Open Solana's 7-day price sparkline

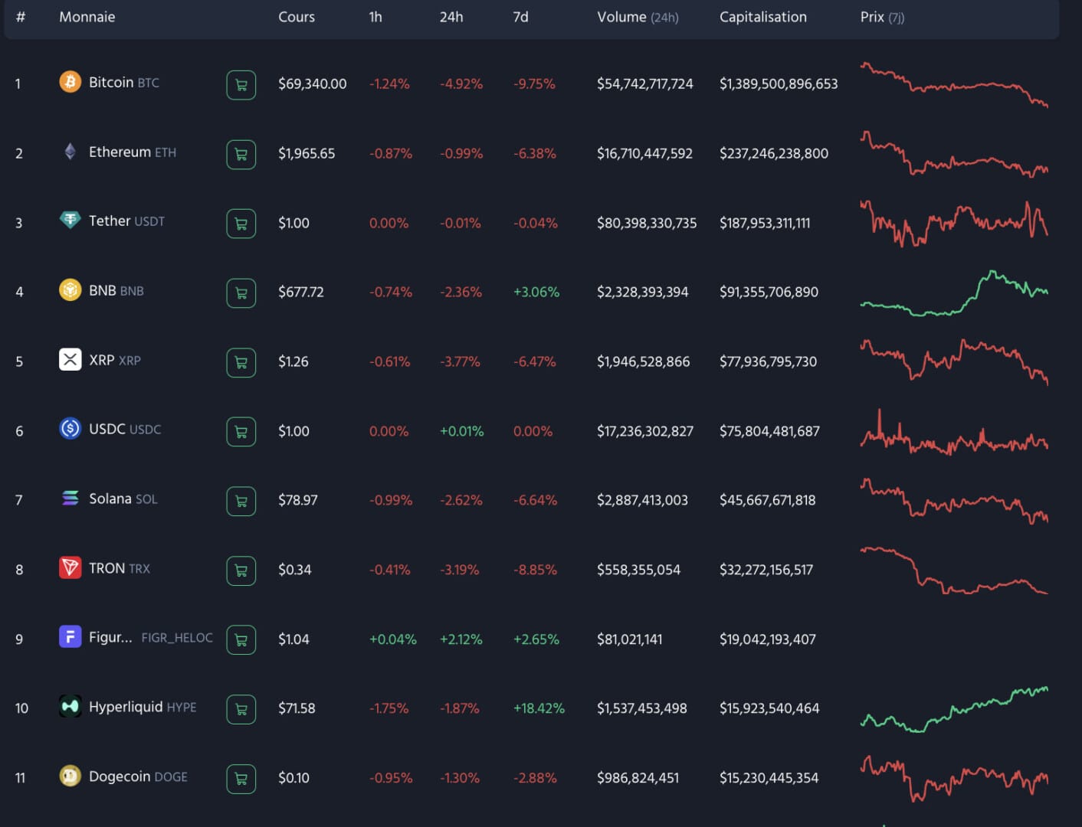[954, 501]
